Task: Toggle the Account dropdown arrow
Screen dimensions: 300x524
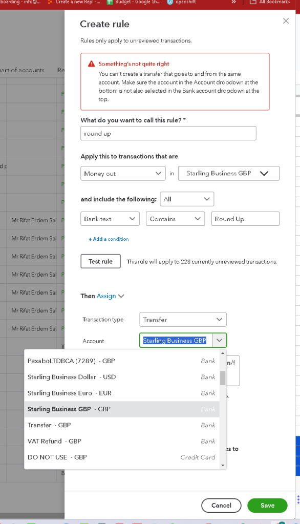Action: (x=219, y=341)
